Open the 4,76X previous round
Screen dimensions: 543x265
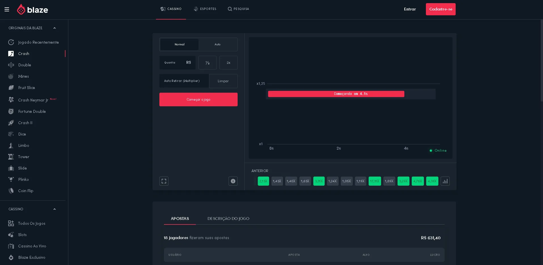tap(418, 181)
